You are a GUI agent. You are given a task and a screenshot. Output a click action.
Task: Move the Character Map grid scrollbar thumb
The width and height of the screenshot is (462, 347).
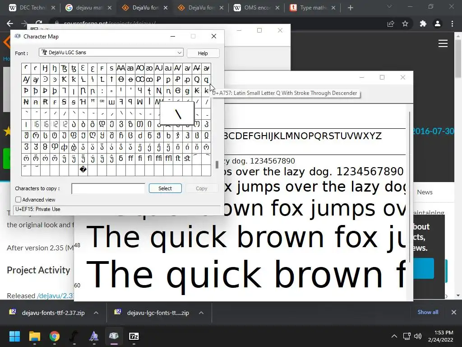[x=217, y=164]
